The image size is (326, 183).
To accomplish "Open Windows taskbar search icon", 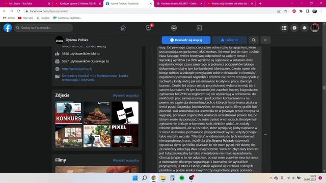I will 144,178.
